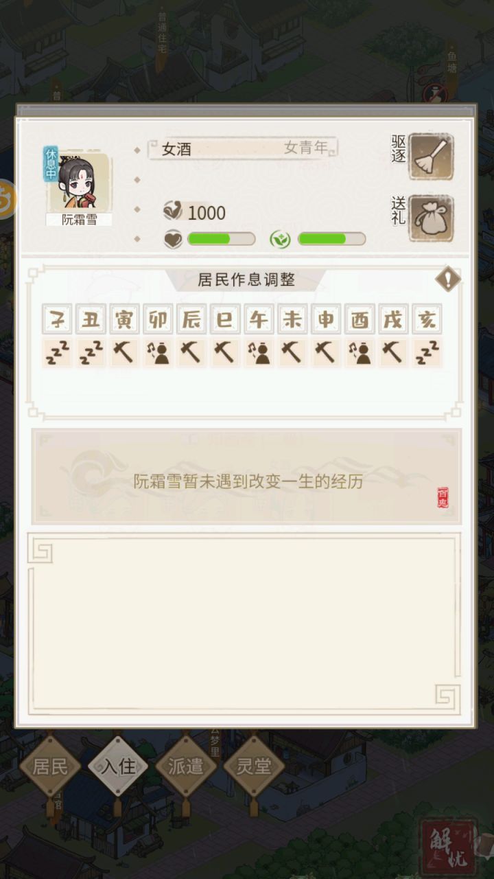Click the broom expel icon

[x=431, y=157]
